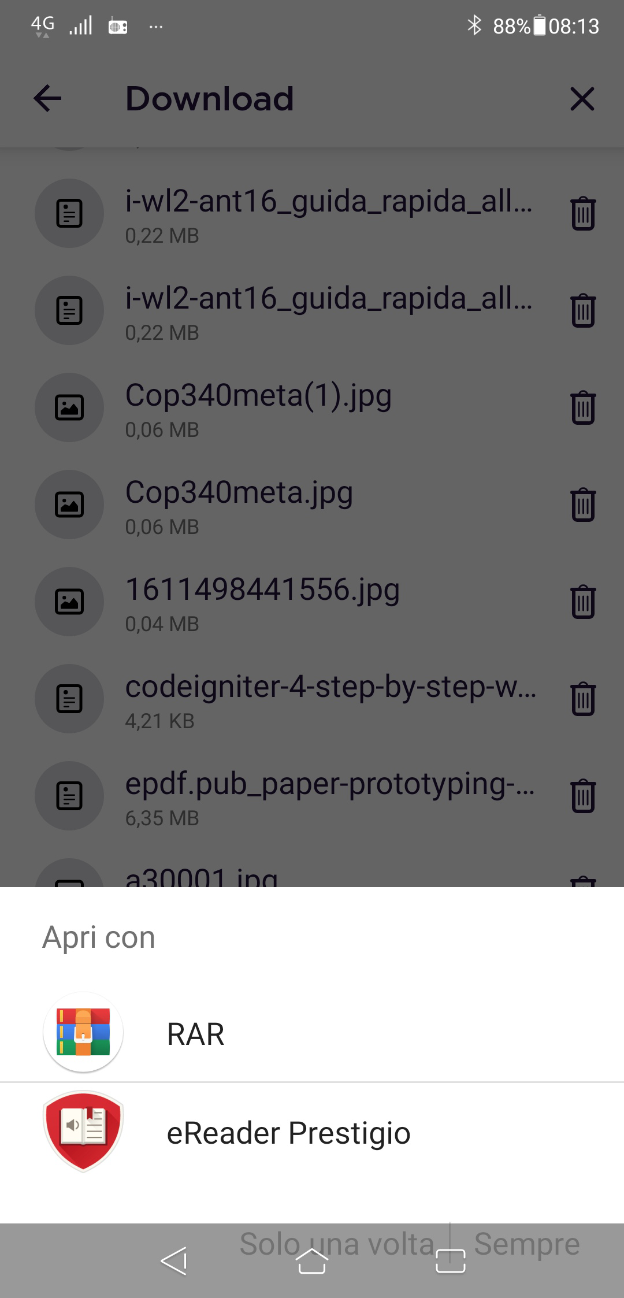
Task: Tap the back arrow in Download header
Action: 47,99
